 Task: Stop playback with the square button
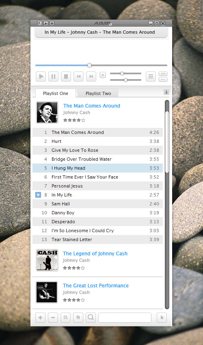tap(66, 77)
